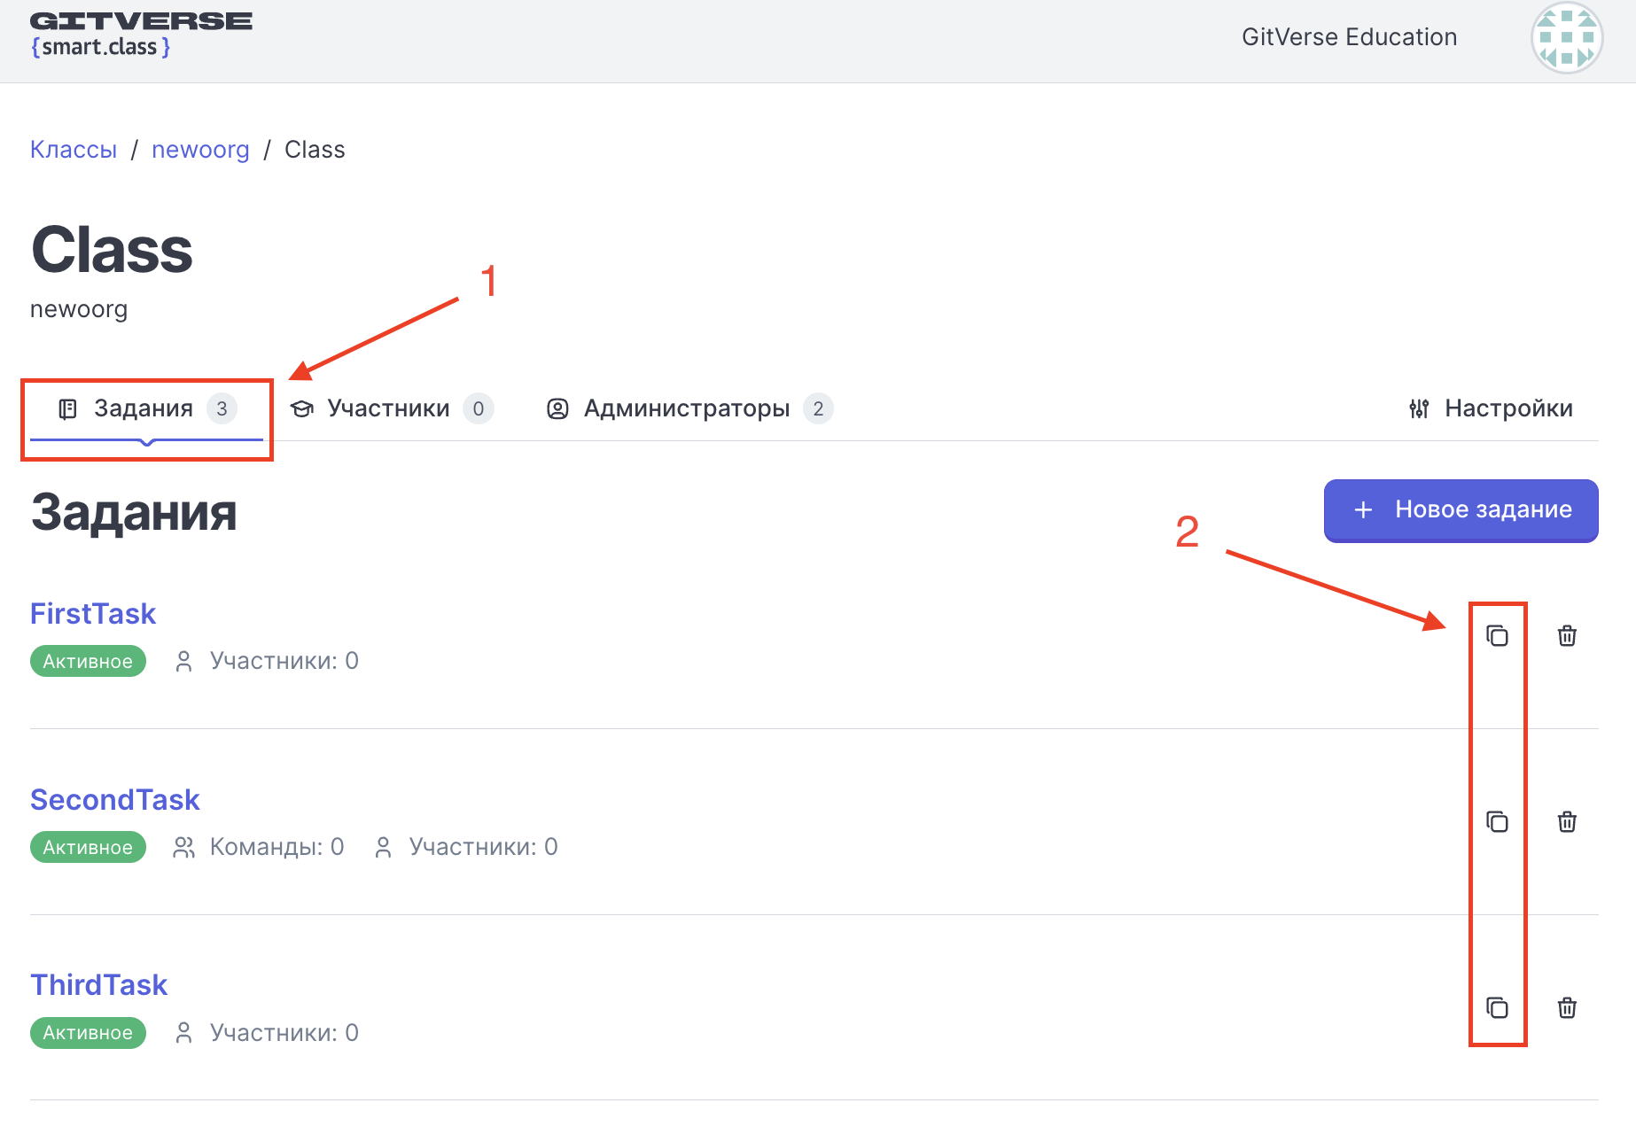Image resolution: width=1636 pixels, height=1134 pixels.
Task: Click the GitVerse smart.class logo
Action: (x=141, y=35)
